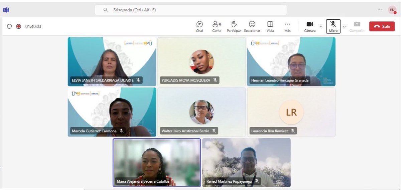Click name label Laurencia Roa Ramirez
This screenshot has height=190, width=401.
pos(269,131)
